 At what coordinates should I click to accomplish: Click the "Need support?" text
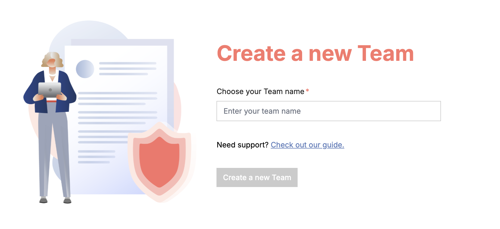tap(243, 145)
